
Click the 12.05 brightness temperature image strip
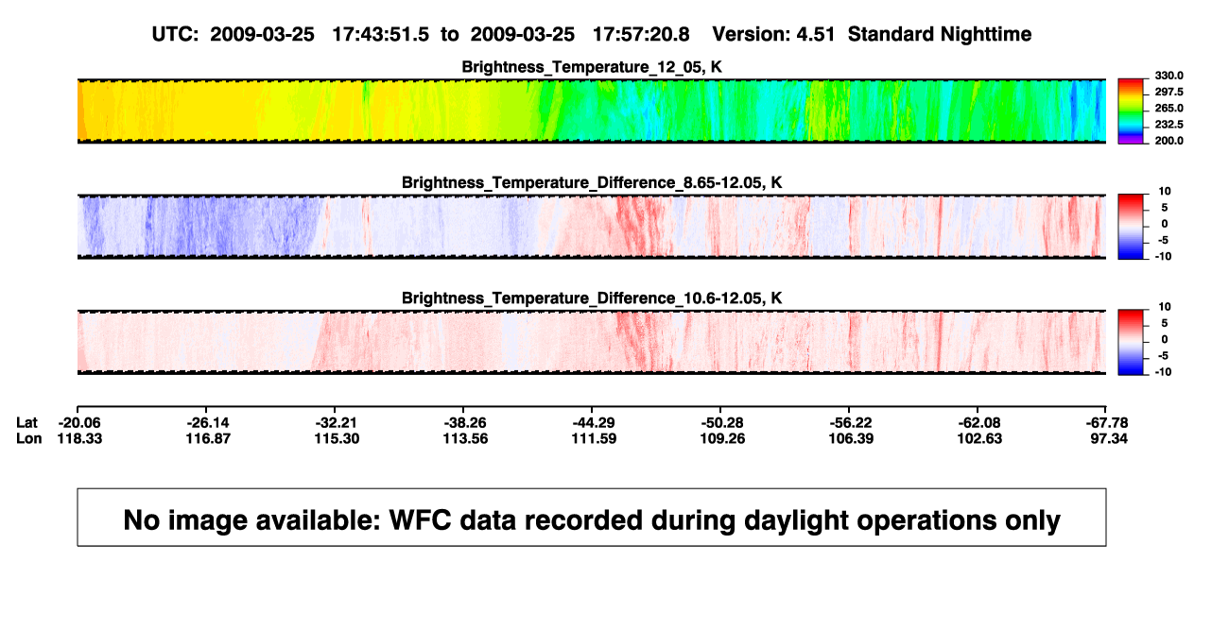[x=592, y=111]
